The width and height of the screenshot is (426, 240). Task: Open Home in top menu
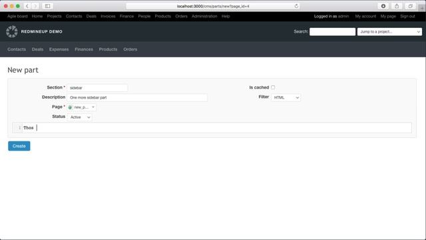click(x=37, y=16)
